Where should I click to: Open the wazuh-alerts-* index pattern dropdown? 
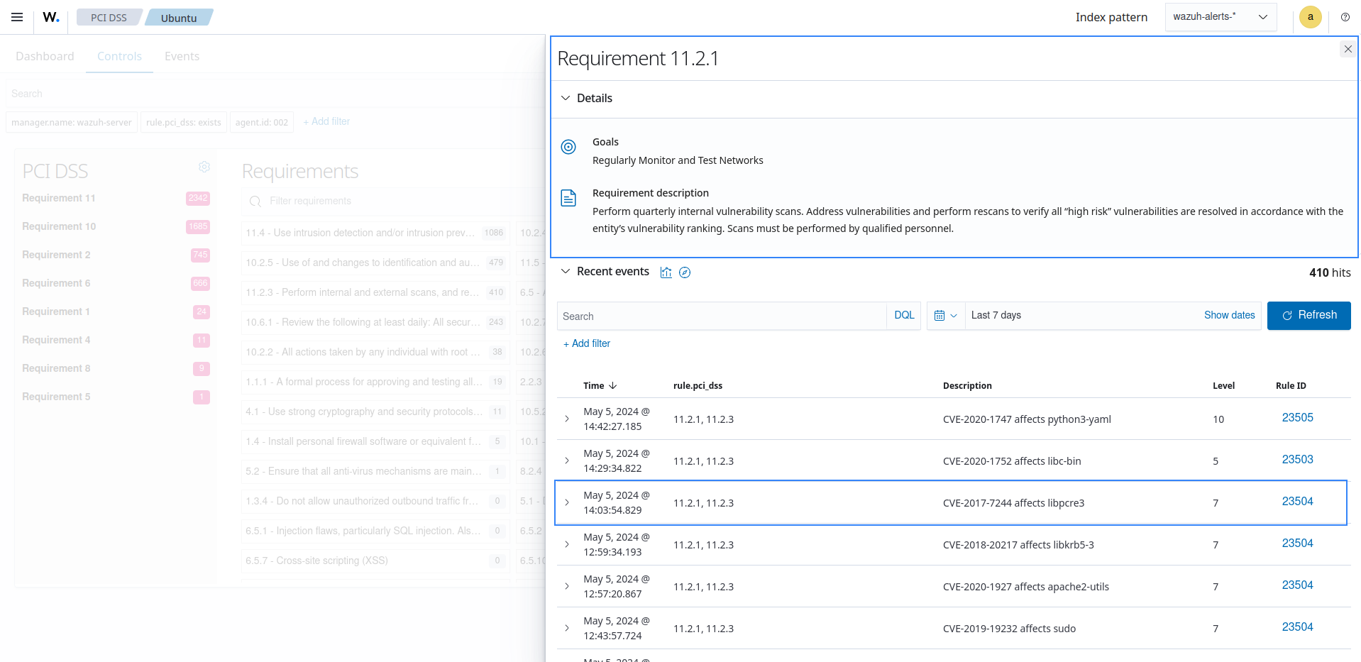1221,16
